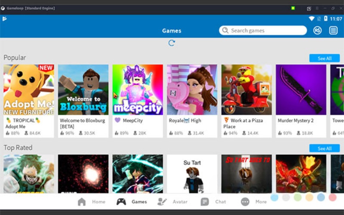This screenshot has height=215, width=344.
Task: Click the refresh spinner icon
Action: coord(172,43)
